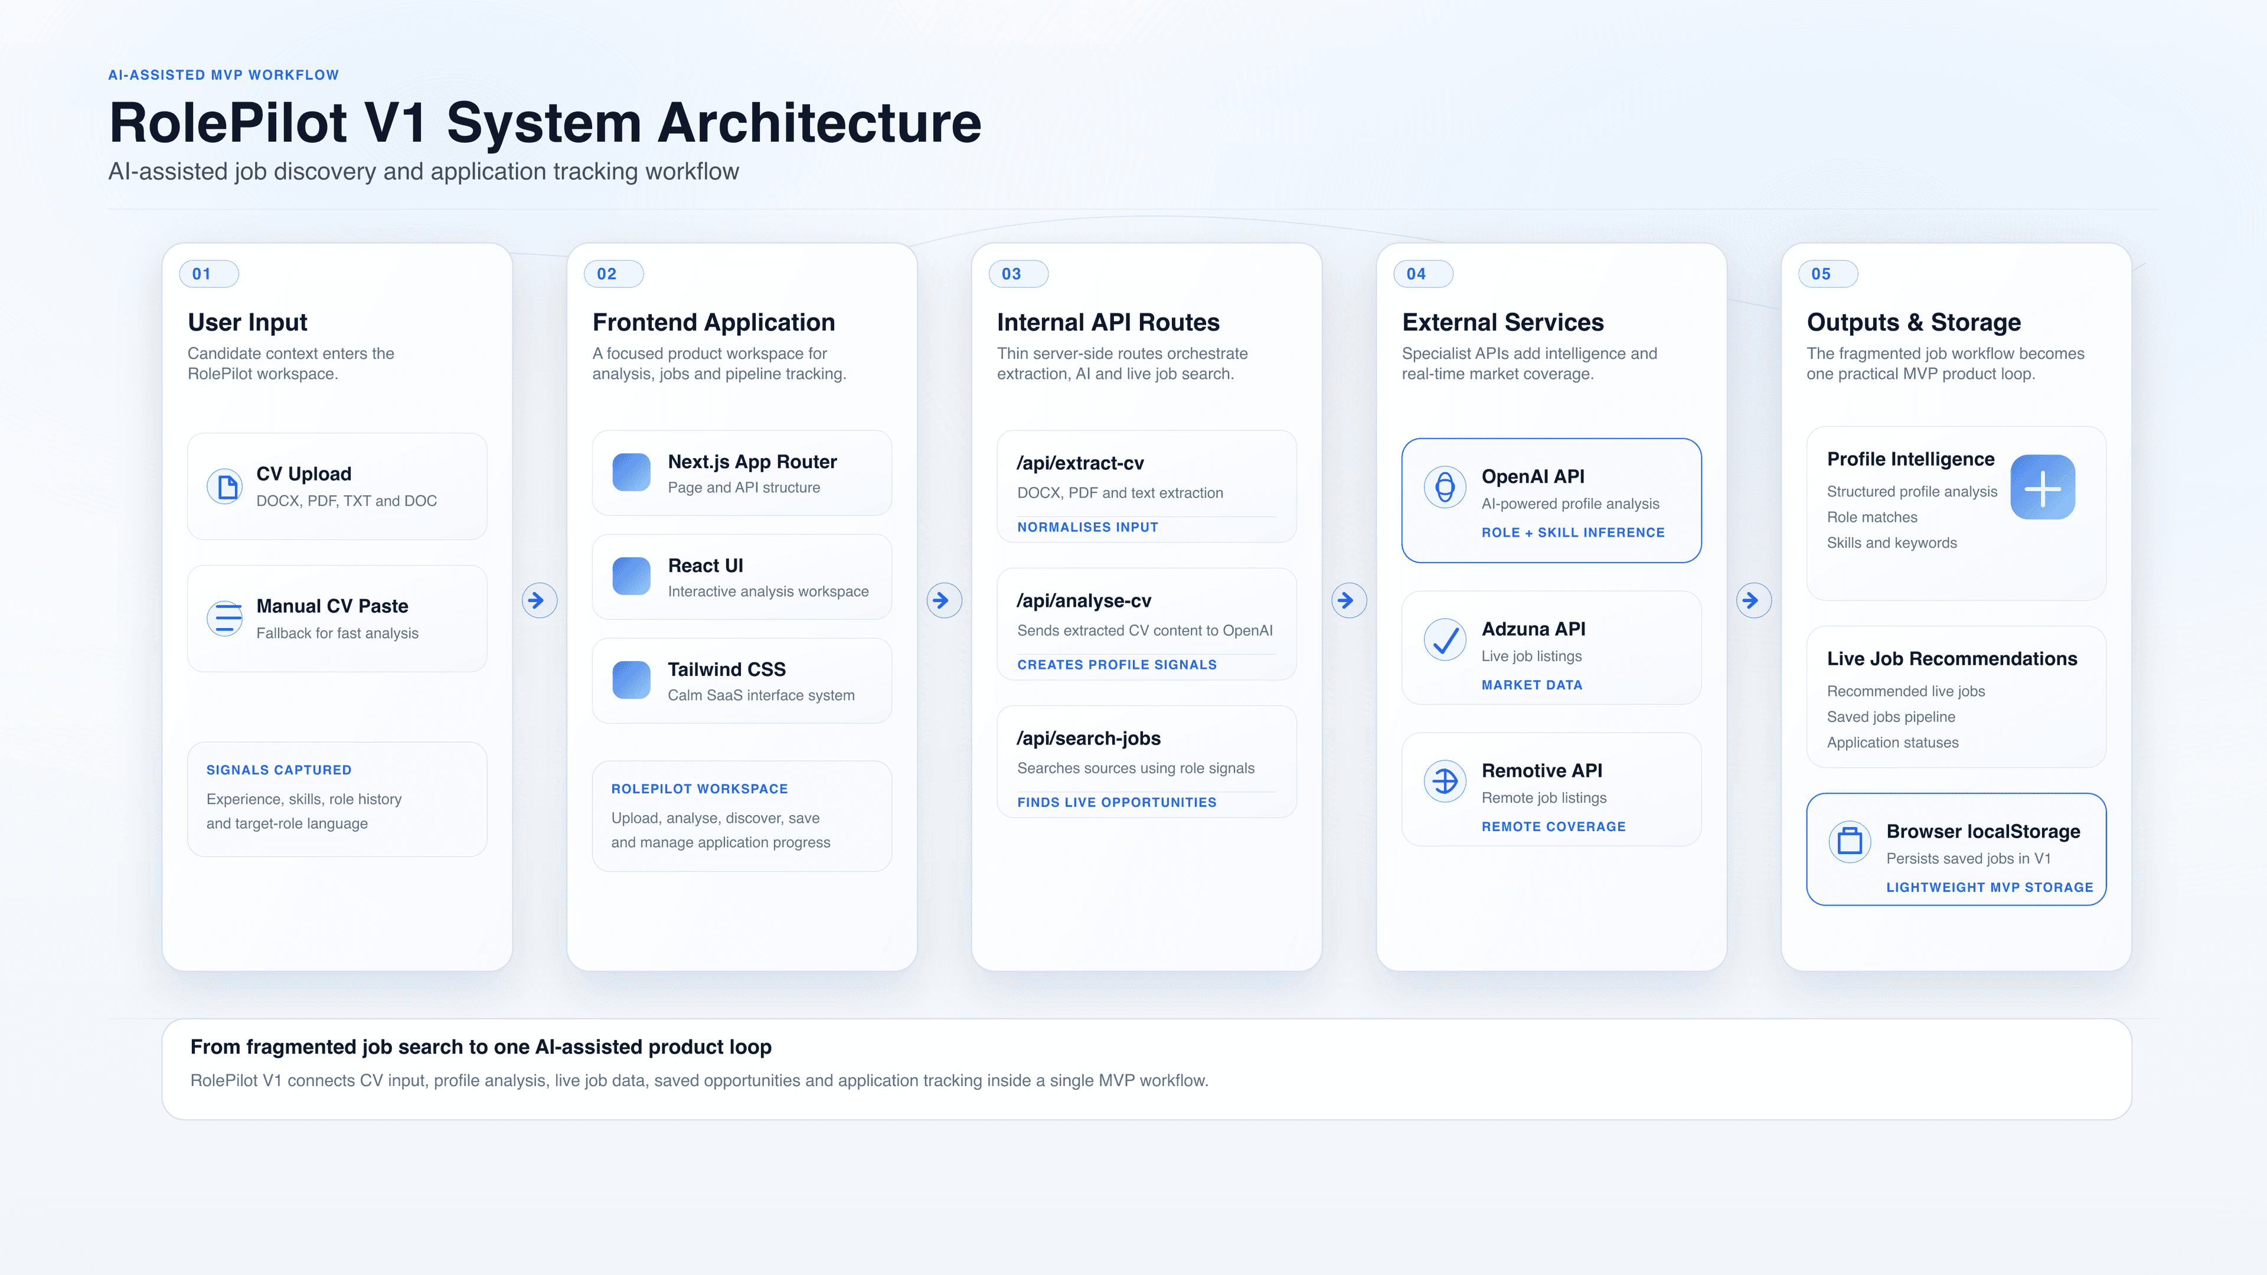Select the 04 step badge
The height and width of the screenshot is (1275, 2267).
[1423, 274]
